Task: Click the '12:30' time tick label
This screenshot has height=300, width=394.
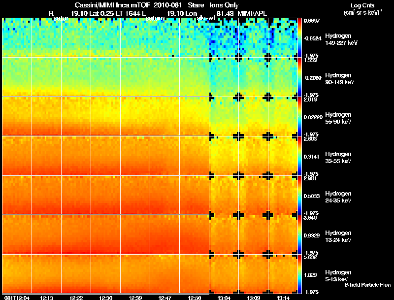Action: [x=105, y=298]
